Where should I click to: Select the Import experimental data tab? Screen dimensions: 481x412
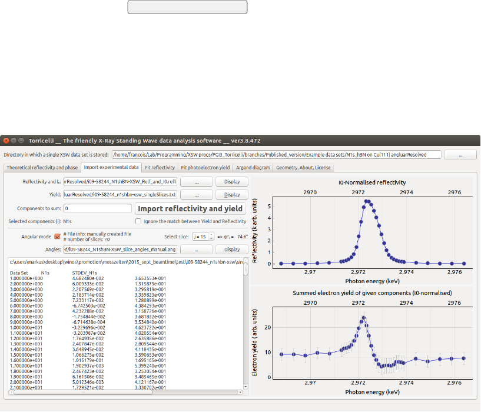point(111,167)
